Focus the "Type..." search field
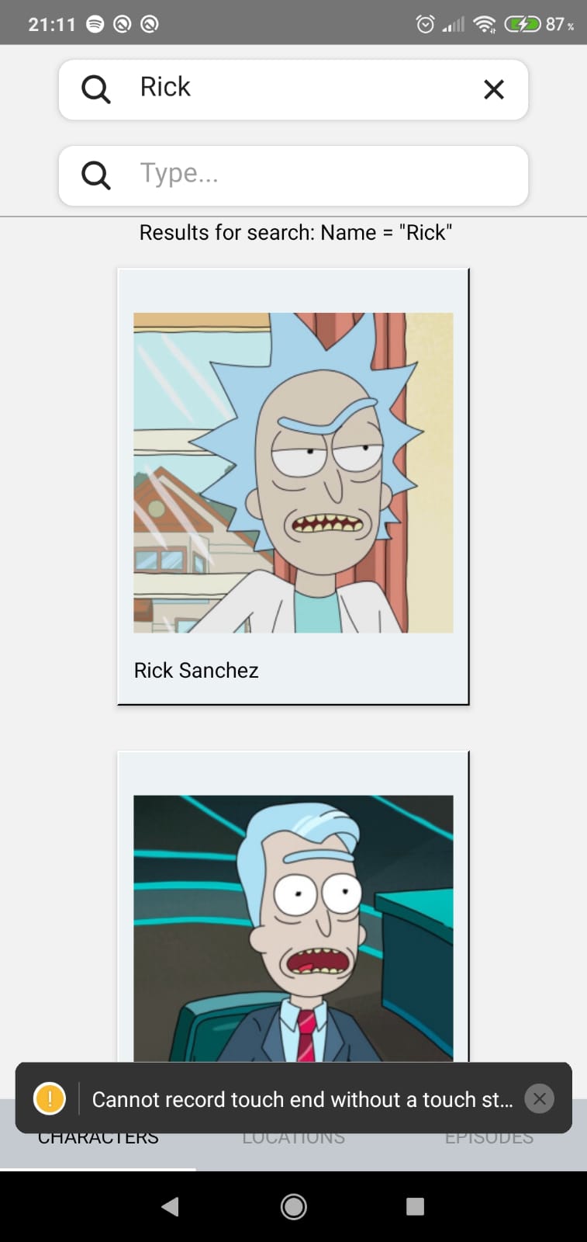 click(294, 175)
